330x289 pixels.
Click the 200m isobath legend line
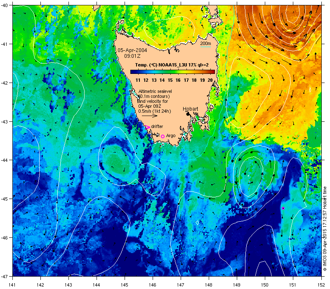205,47
